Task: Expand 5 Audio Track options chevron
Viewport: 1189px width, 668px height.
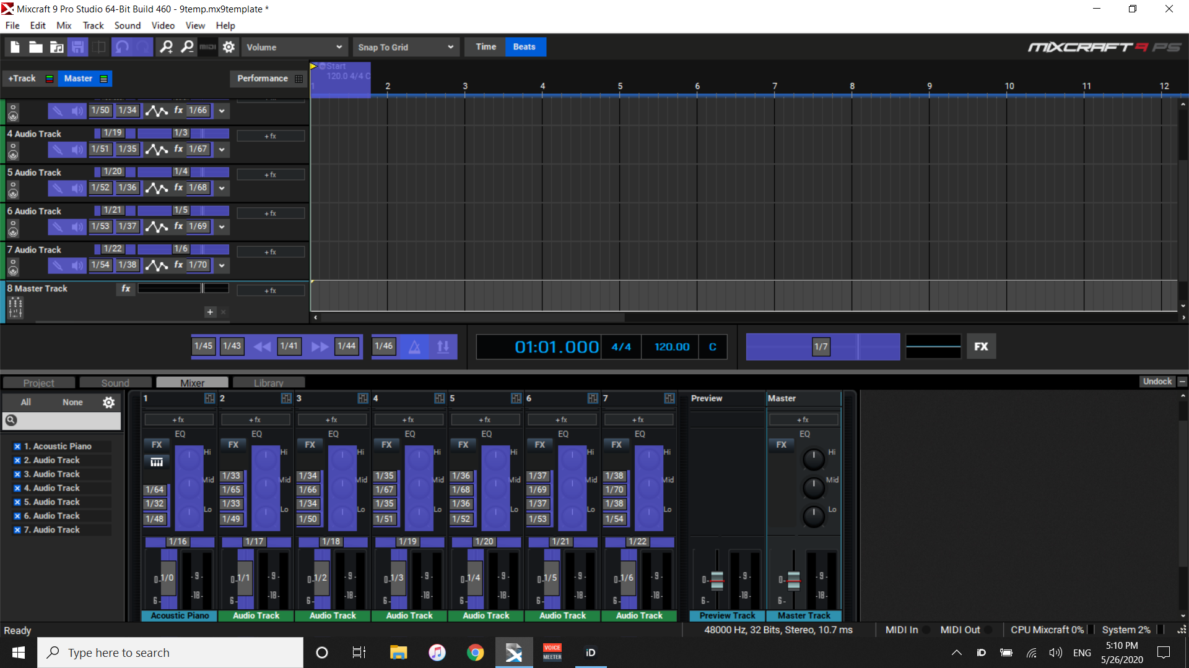Action: pos(222,188)
